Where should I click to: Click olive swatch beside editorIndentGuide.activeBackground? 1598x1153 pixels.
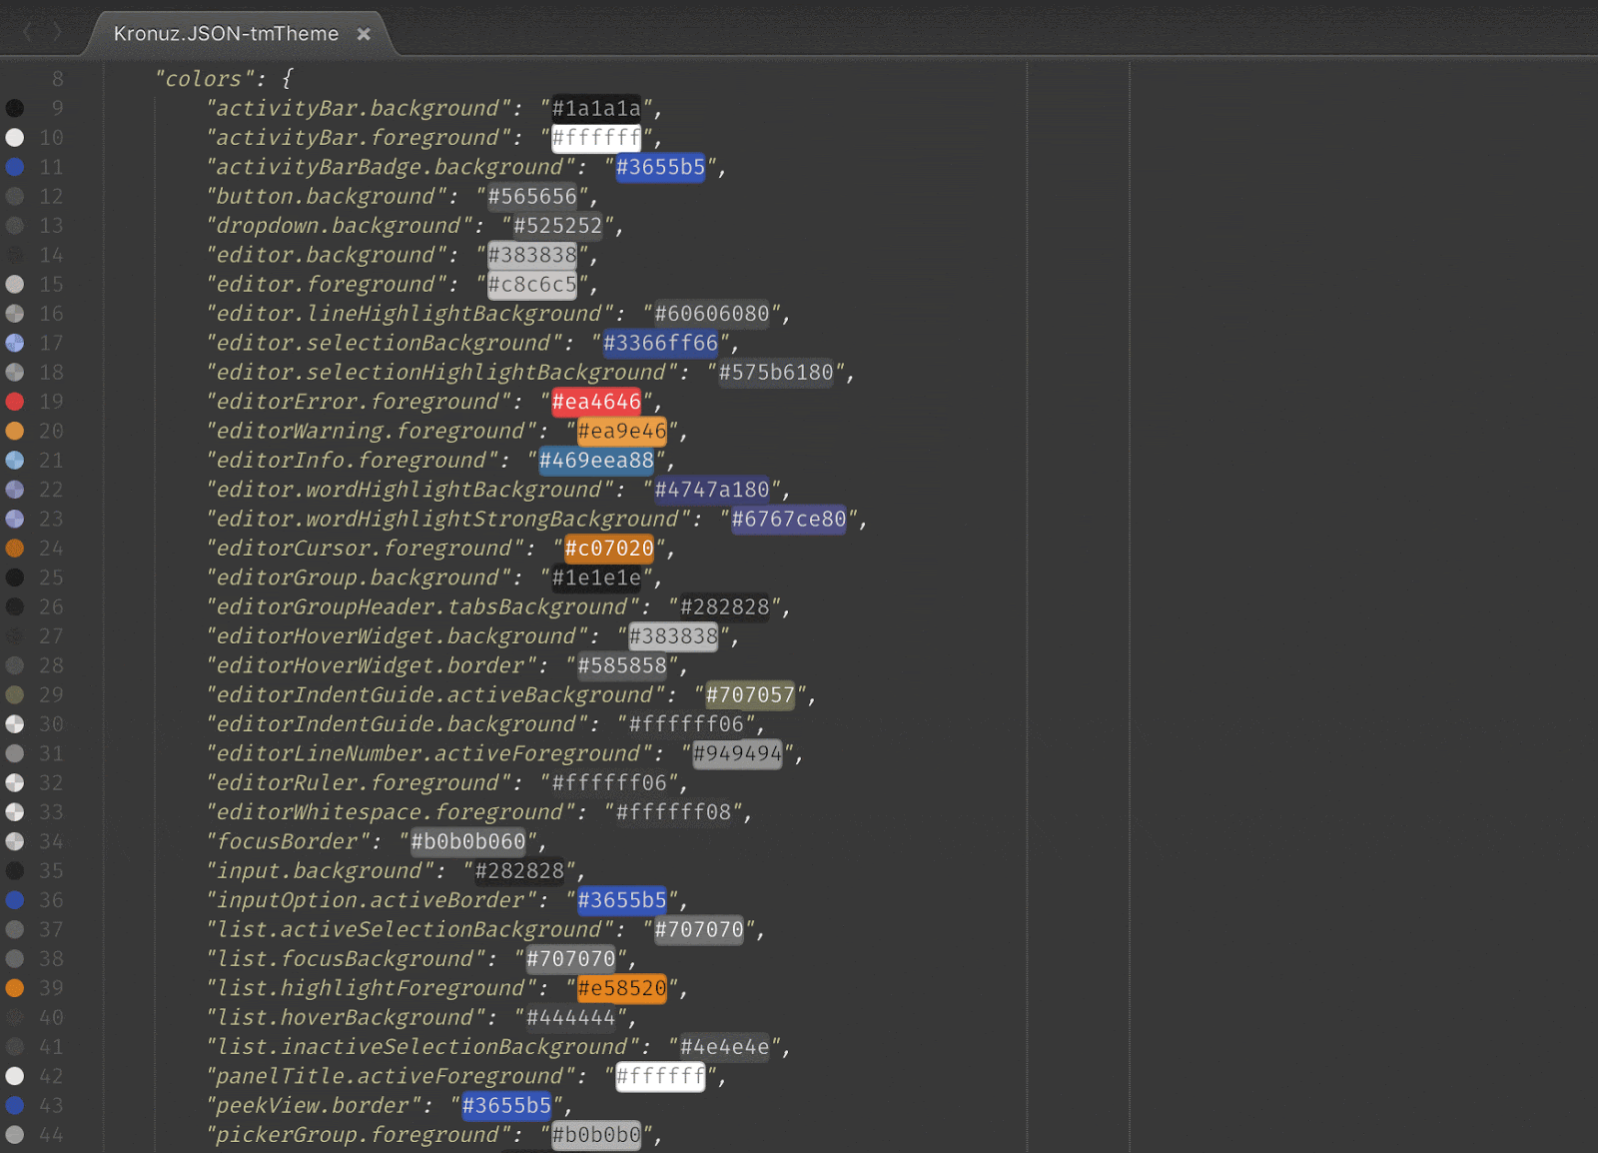click(x=16, y=695)
